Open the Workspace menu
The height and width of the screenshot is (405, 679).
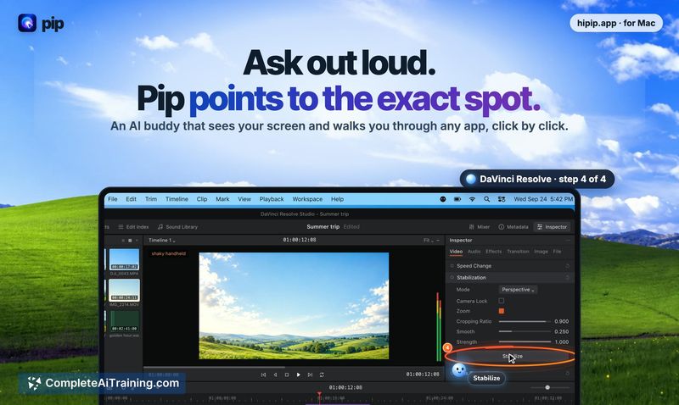[307, 199]
